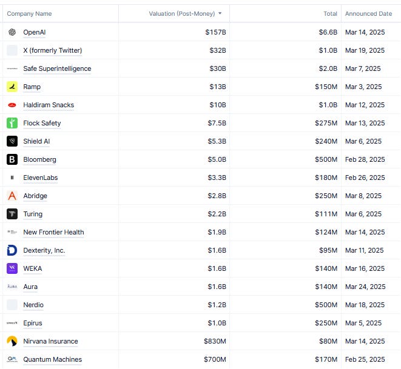Viewport: 401px width, 369px height.
Task: Click the Aura logo icon
Action: [12, 287]
